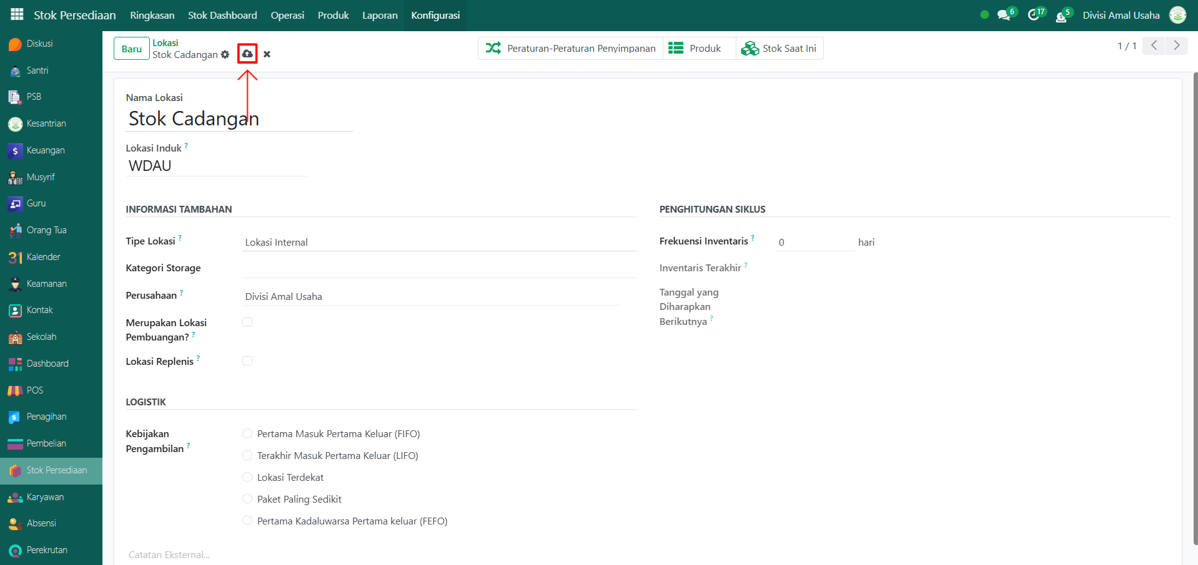Image resolution: width=1198 pixels, height=565 pixels.
Task: Open the activities clock icon
Action: [1034, 15]
